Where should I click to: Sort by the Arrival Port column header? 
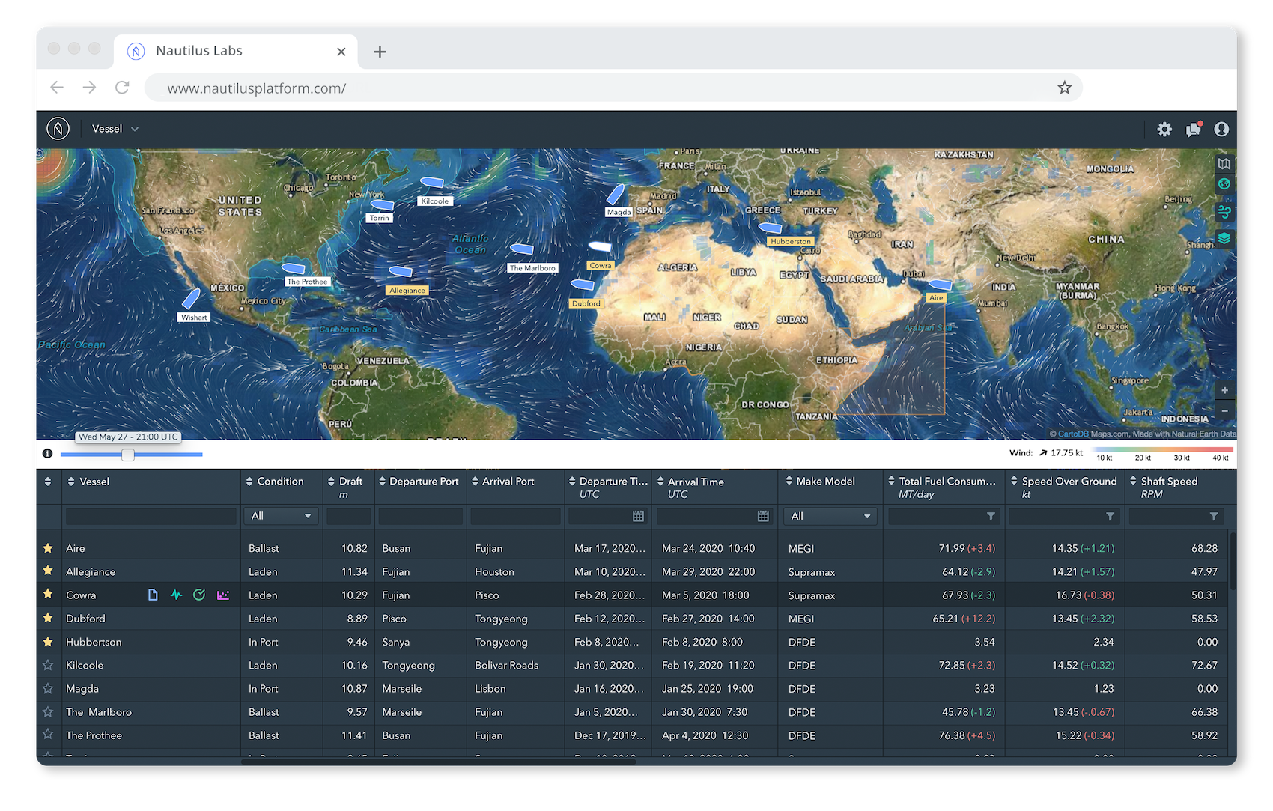click(x=503, y=482)
